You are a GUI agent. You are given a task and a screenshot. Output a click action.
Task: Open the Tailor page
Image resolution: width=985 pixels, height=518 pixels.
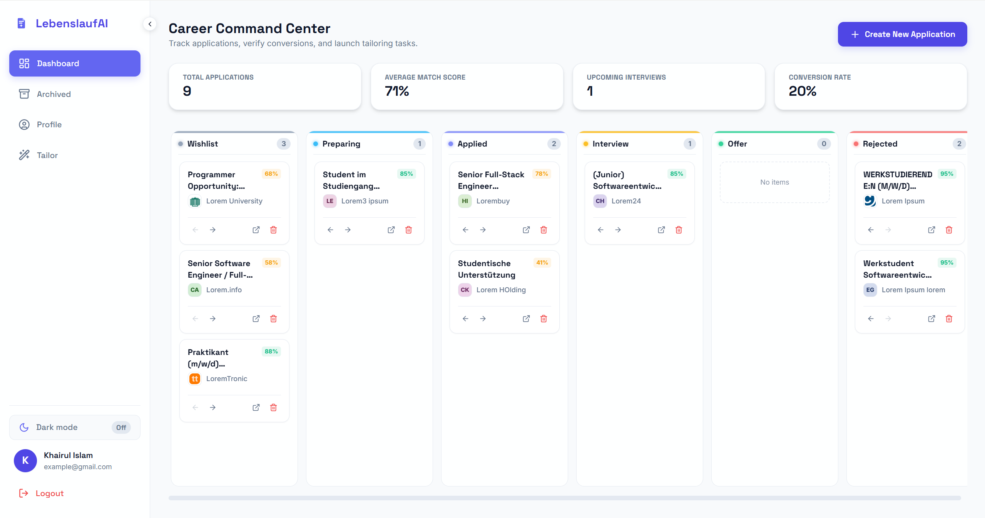click(75, 155)
